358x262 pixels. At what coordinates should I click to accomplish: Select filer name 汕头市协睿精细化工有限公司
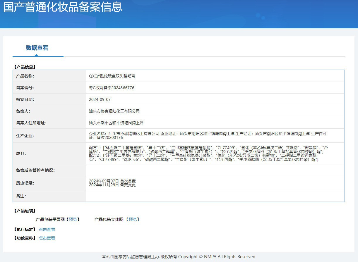(114, 111)
